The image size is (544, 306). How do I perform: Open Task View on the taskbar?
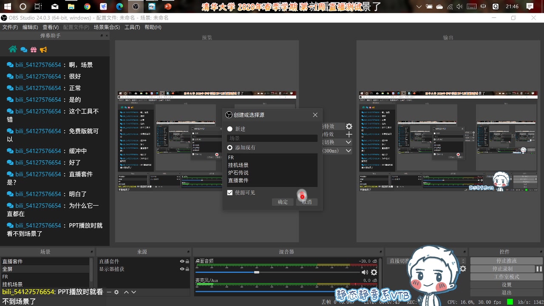pos(38,6)
